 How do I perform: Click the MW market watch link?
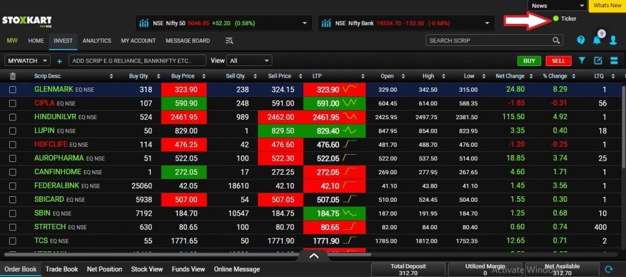(x=12, y=41)
